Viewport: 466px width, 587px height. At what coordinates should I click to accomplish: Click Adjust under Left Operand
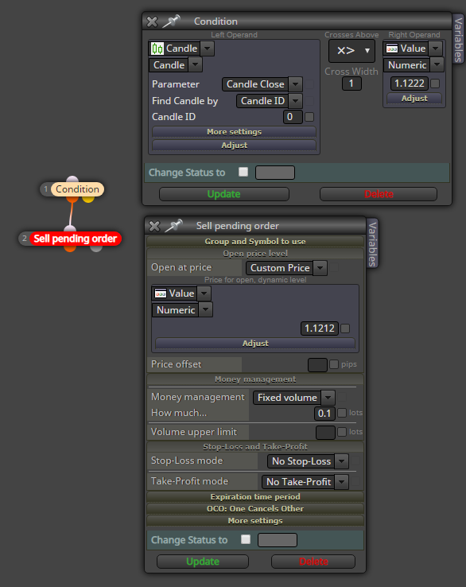tap(234, 146)
